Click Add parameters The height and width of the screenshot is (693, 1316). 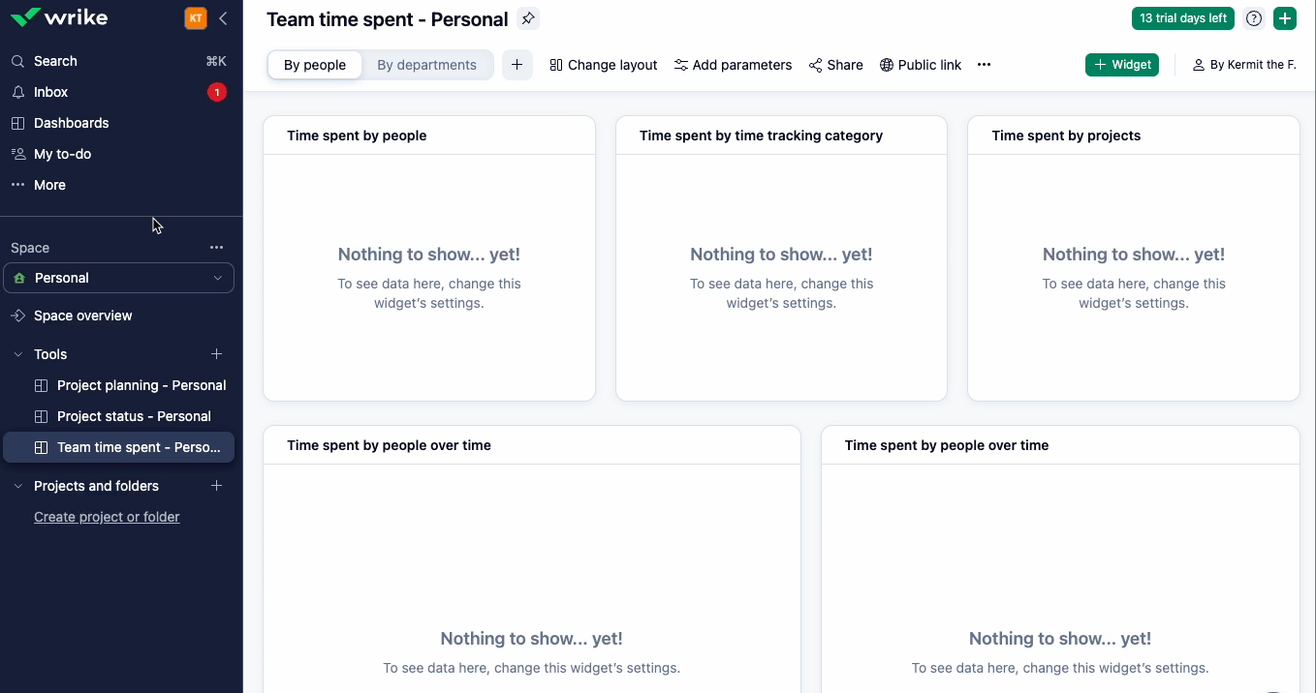(733, 65)
